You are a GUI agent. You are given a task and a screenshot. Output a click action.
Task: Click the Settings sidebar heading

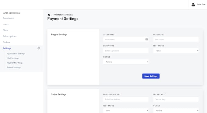click(7, 48)
